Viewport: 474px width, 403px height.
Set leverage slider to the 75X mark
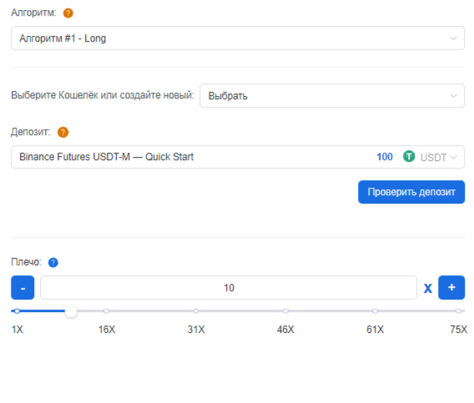459,311
